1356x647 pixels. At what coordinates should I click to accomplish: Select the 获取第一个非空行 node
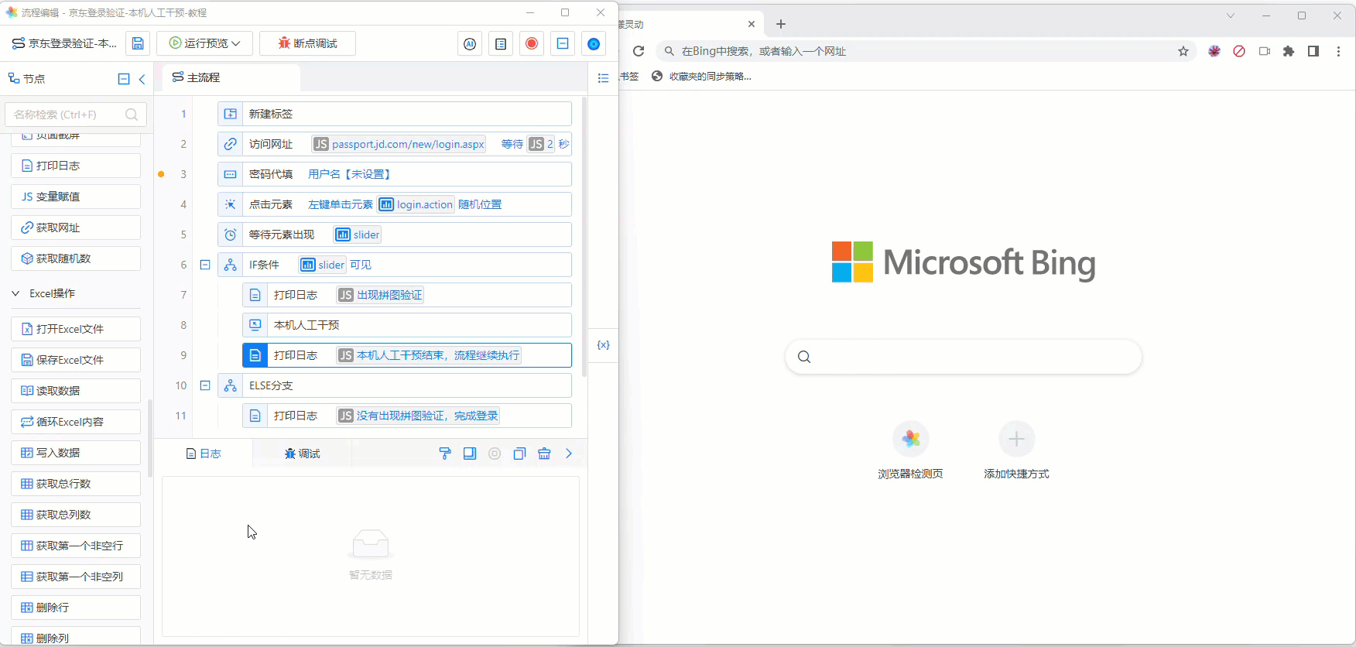(76, 546)
